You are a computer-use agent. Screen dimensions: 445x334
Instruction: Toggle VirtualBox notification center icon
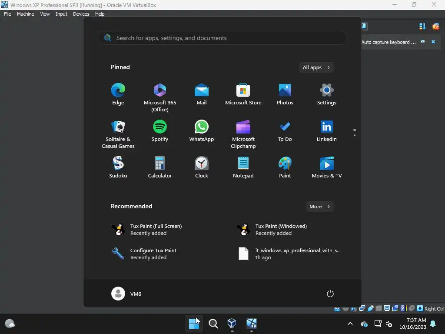point(364,27)
